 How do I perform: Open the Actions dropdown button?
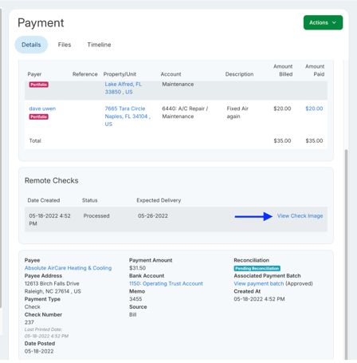323,22
